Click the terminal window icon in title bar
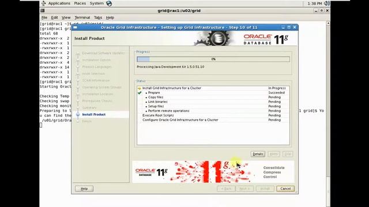The height and width of the screenshot is (207, 369). (x=42, y=10)
